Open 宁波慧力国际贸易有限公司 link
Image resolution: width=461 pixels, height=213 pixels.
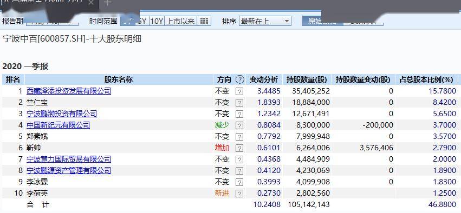click(x=69, y=159)
